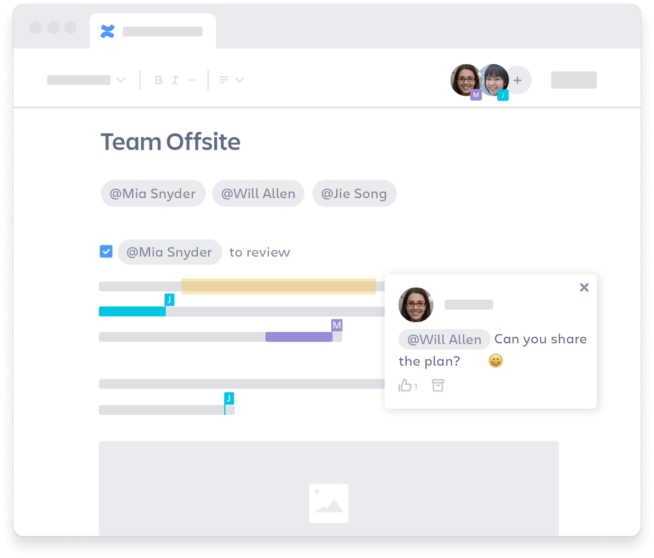This screenshot has width=654, height=558.
Task: Click the archive icon in comment
Action: (437, 386)
